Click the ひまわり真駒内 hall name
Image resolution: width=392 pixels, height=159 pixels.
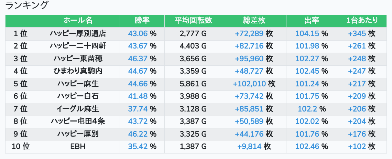click(x=78, y=71)
